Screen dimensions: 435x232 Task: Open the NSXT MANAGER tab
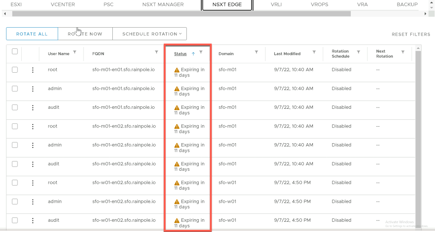163,5
